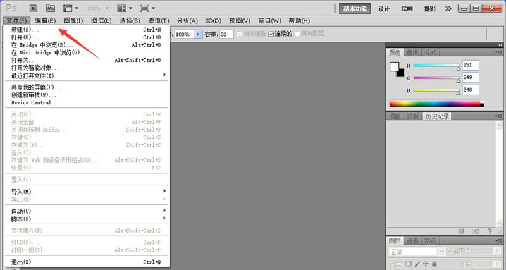Open the Arrange Documents dropdown icon
Viewport: 506px width, 270px height.
point(125,8)
